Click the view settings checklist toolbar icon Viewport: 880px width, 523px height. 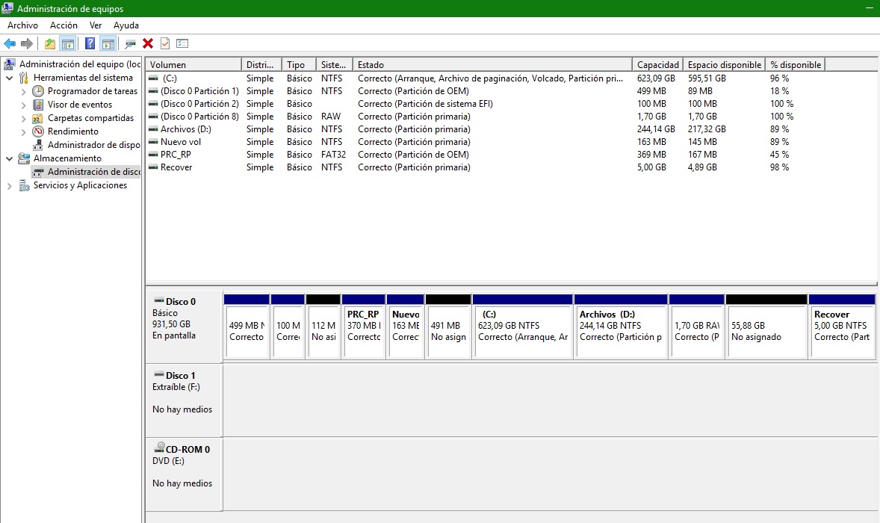tap(182, 44)
